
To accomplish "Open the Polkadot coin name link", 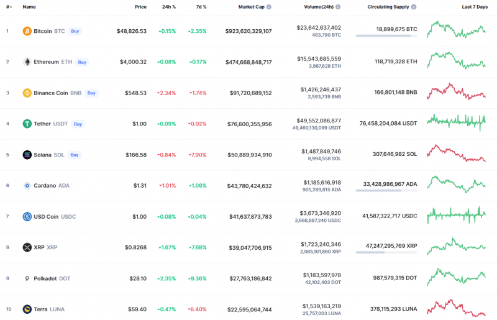I will point(45,278).
